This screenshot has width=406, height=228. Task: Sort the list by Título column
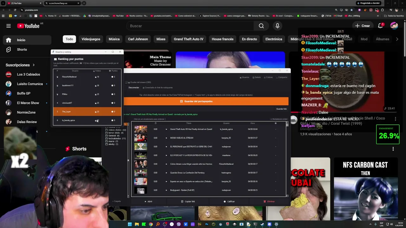[x=189, y=123]
